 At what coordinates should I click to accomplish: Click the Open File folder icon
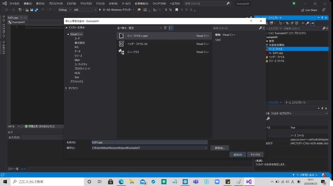27,10
